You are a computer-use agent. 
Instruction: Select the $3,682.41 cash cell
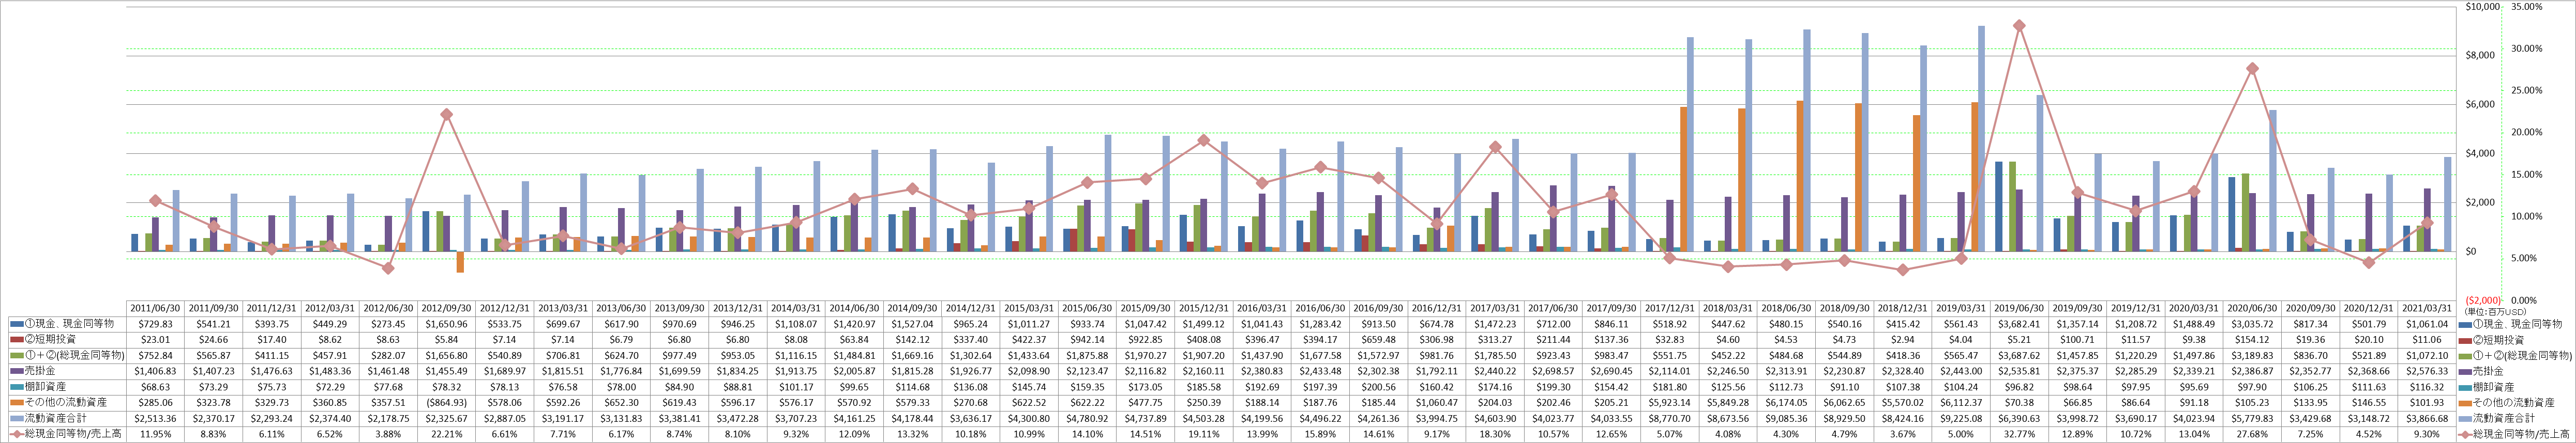(2020, 324)
